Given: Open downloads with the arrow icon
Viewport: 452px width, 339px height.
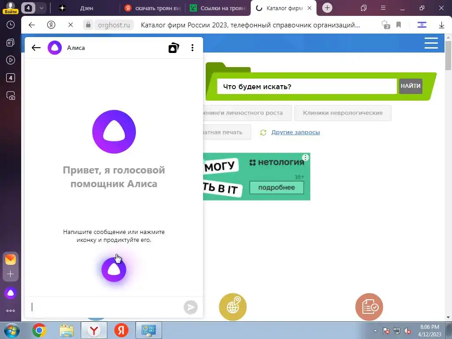Looking at the screenshot, I should click(x=441, y=25).
